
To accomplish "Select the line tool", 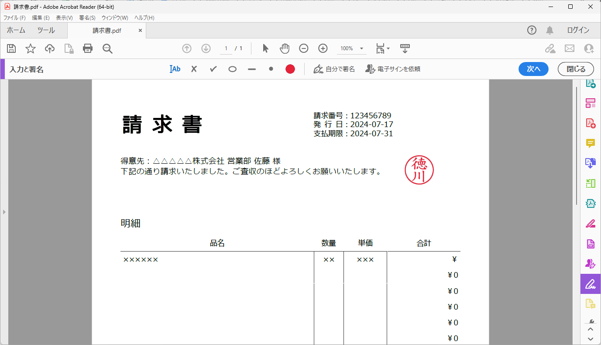I will [252, 69].
